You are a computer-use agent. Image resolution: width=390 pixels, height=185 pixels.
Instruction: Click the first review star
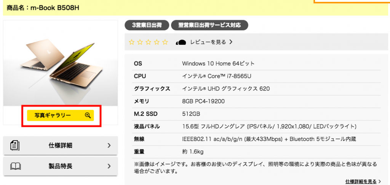pos(131,42)
